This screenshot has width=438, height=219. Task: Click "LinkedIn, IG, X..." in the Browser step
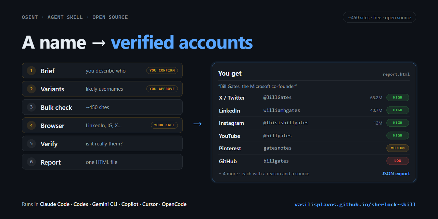(x=104, y=126)
